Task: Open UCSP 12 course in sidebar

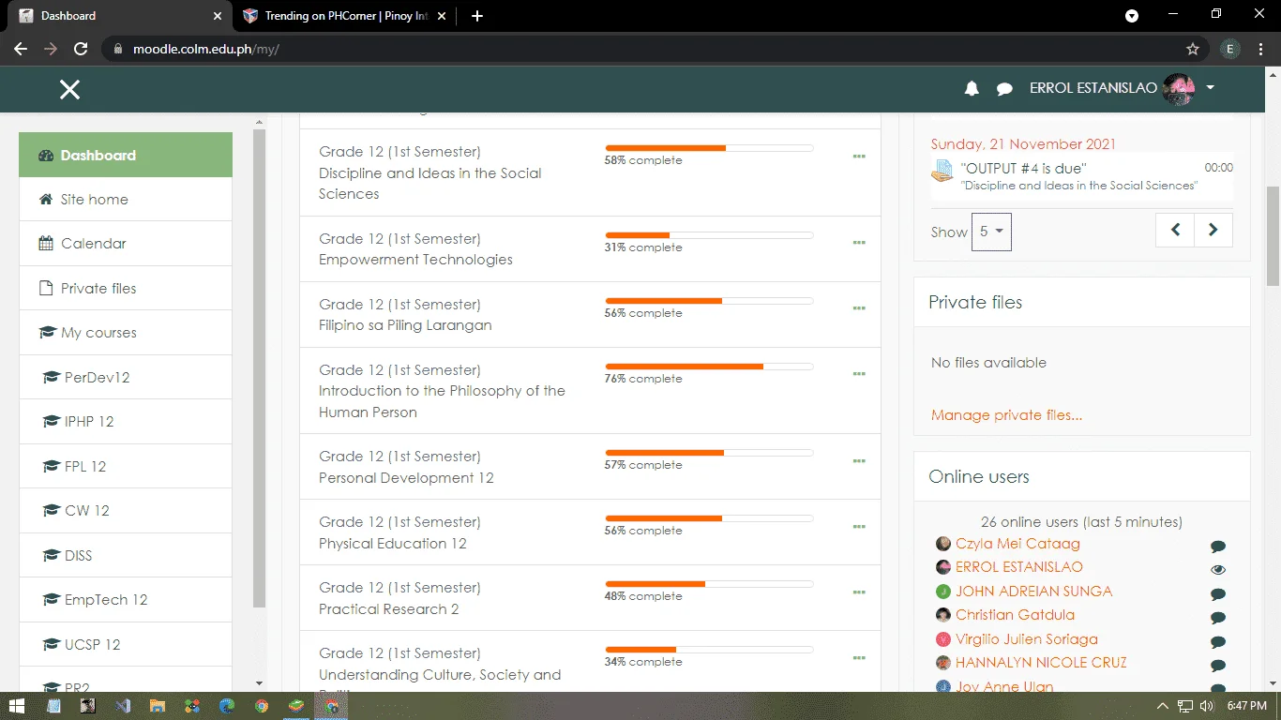Action: (126, 644)
